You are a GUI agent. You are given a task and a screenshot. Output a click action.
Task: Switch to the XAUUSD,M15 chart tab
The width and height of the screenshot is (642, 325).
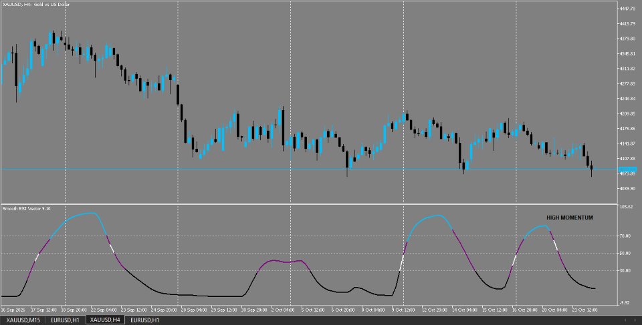[23, 320]
